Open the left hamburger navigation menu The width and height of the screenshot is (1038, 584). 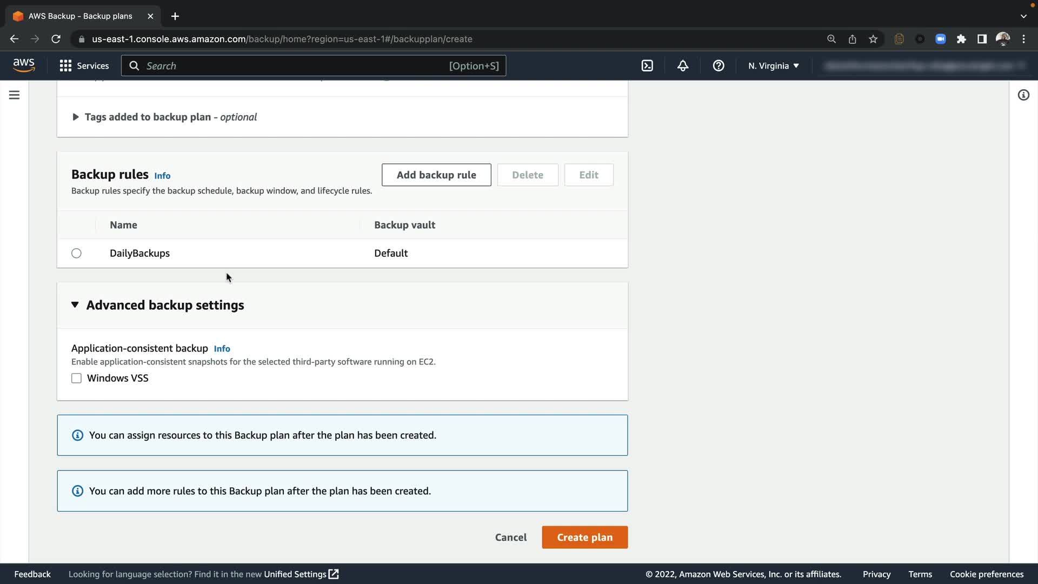[x=15, y=95]
